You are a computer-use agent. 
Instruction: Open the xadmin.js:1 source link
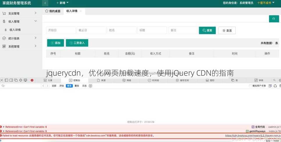point(274,127)
